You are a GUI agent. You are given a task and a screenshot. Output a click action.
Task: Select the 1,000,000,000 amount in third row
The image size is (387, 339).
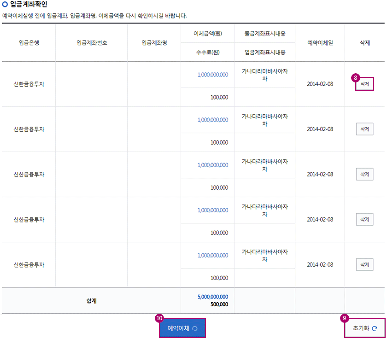(212, 165)
